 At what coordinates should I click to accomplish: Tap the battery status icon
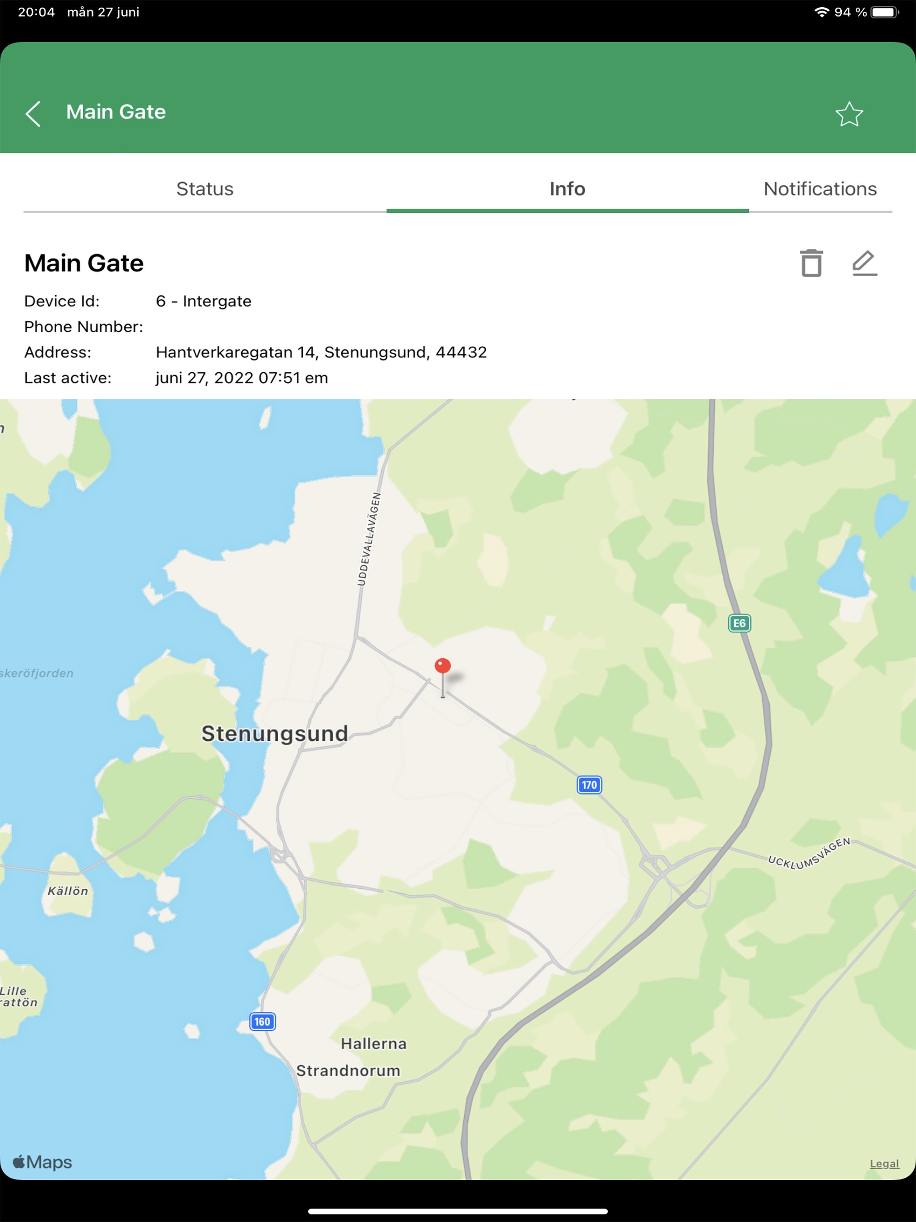point(884,12)
